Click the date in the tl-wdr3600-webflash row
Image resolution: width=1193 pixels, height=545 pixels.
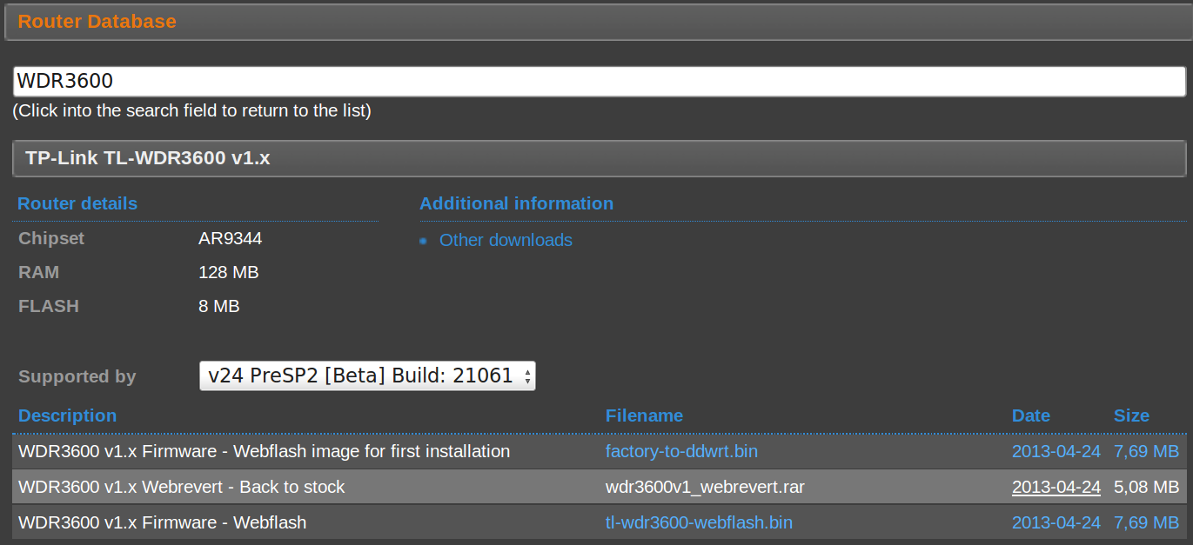pos(1056,522)
